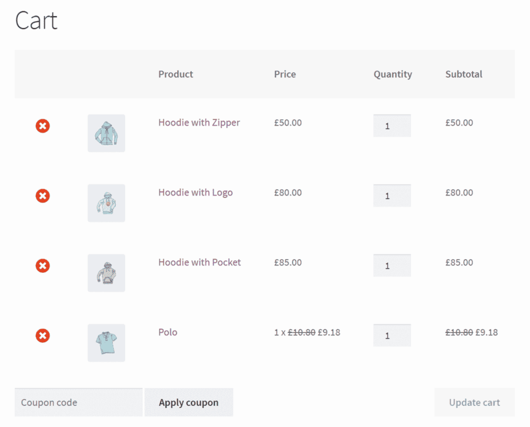Apply the entered coupon code
Viewport: 530px width, 427px height.
pos(188,402)
